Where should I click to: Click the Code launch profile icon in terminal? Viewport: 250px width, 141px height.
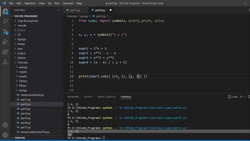(229, 97)
